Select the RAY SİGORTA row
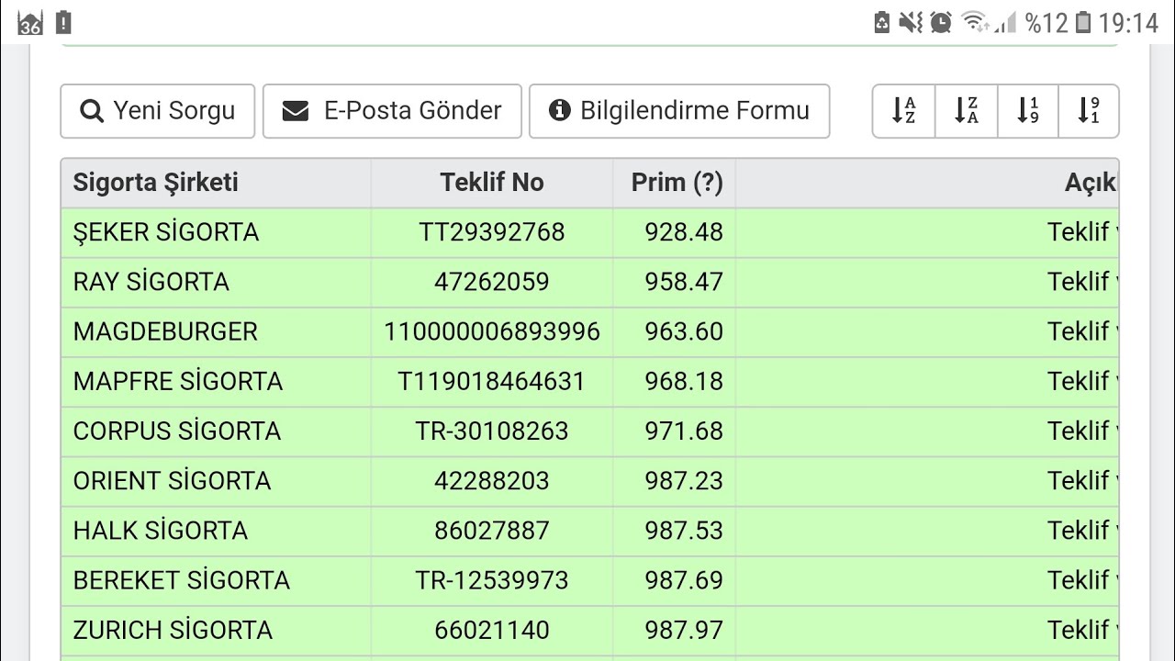This screenshot has width=1175, height=661. [x=589, y=282]
